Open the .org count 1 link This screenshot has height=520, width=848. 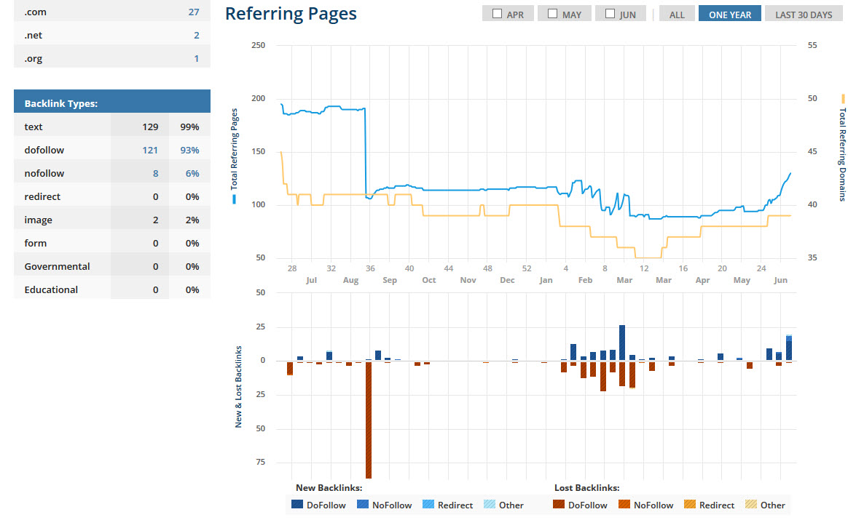[x=196, y=58]
